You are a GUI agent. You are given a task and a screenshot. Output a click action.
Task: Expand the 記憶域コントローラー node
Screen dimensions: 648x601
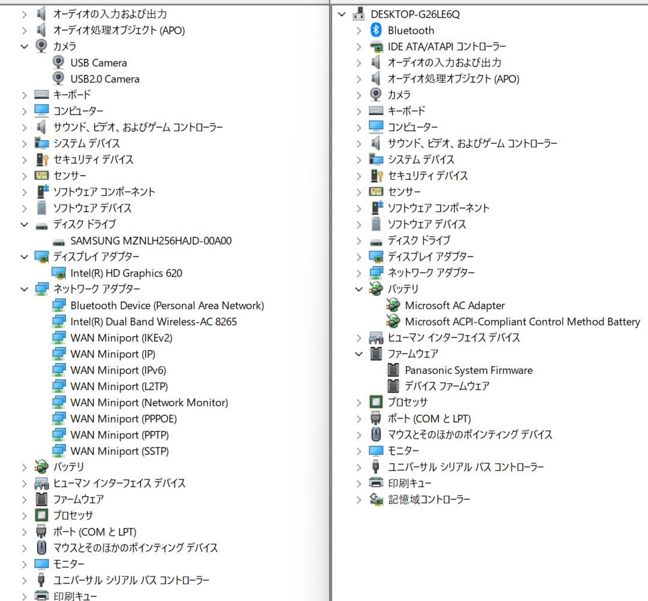(x=358, y=499)
